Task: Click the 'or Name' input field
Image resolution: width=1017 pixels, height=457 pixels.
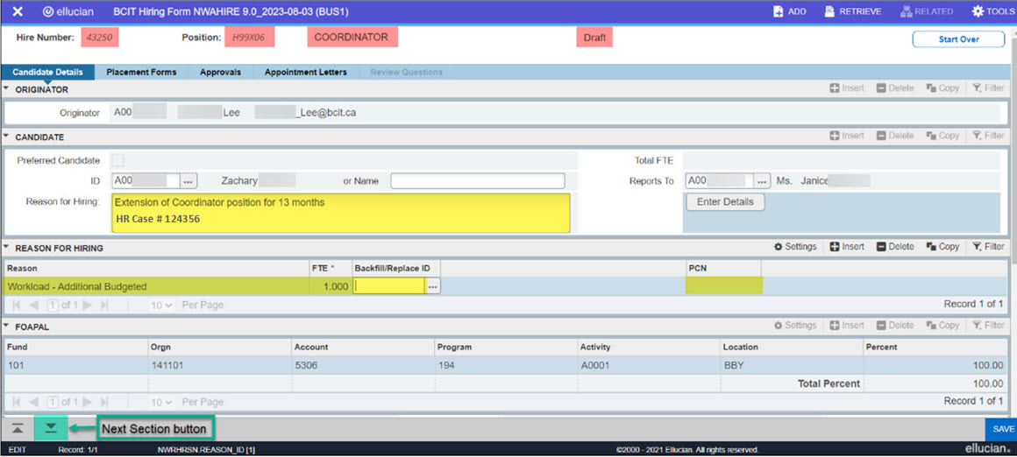Action: tap(477, 181)
